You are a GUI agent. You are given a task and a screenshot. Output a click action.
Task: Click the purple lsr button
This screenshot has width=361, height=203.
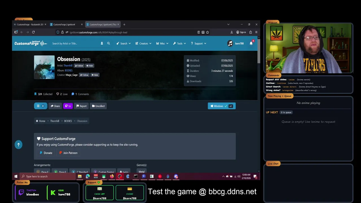(68, 106)
